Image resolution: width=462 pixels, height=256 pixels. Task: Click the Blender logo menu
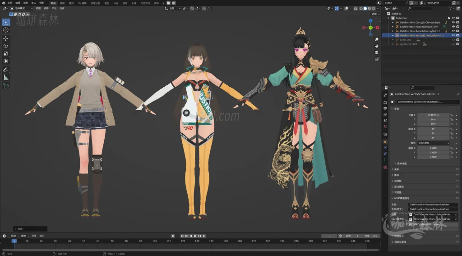click(x=3, y=3)
